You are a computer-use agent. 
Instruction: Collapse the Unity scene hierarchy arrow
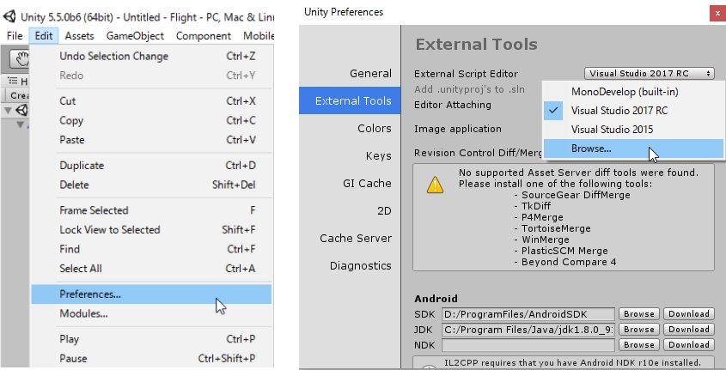[8, 110]
